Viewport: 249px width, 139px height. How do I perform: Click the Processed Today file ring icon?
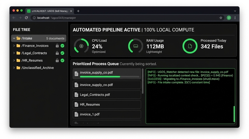[190, 46]
